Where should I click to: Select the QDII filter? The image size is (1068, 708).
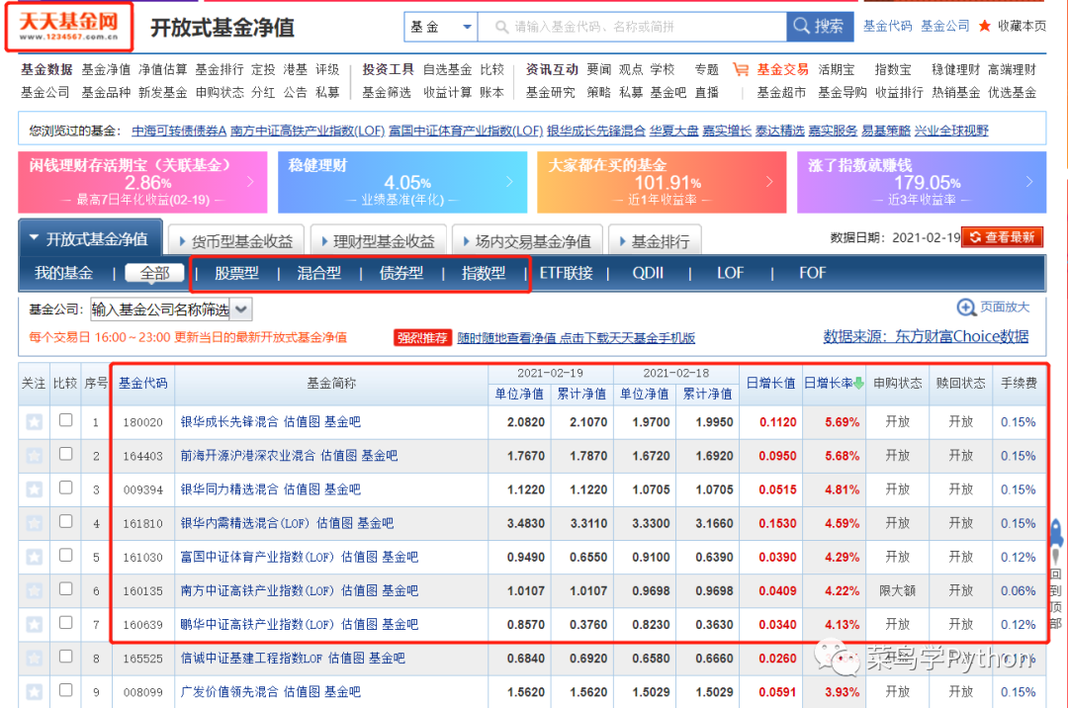click(648, 273)
